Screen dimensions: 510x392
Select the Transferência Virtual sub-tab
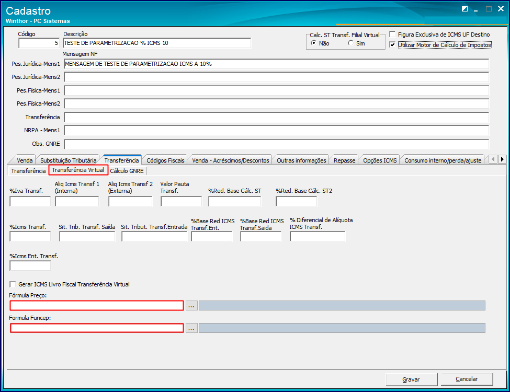click(x=78, y=170)
